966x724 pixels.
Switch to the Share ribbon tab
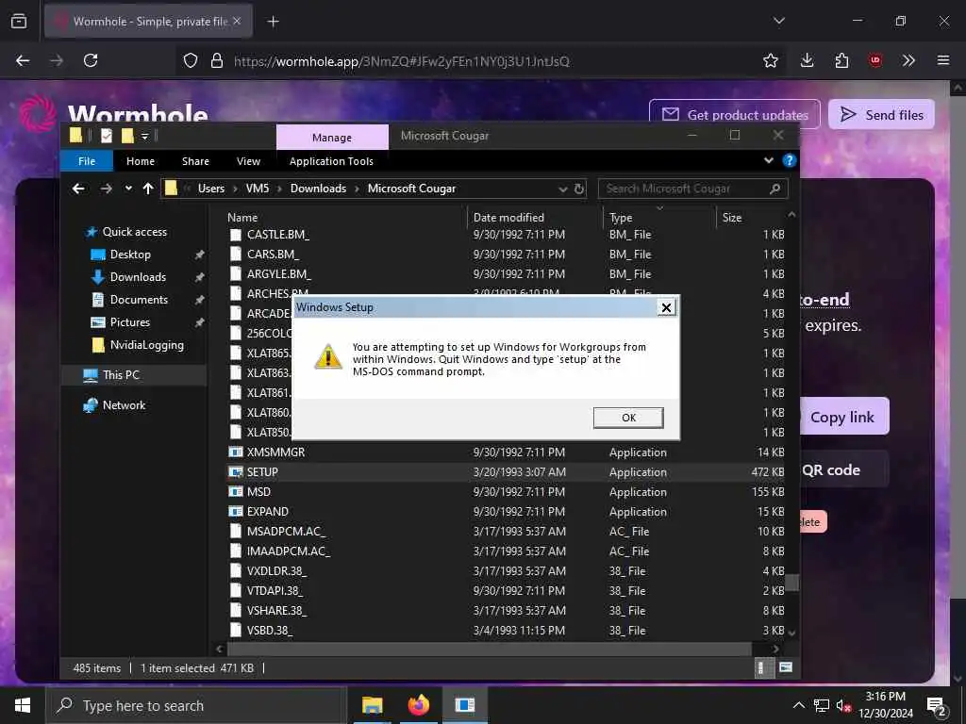195,161
